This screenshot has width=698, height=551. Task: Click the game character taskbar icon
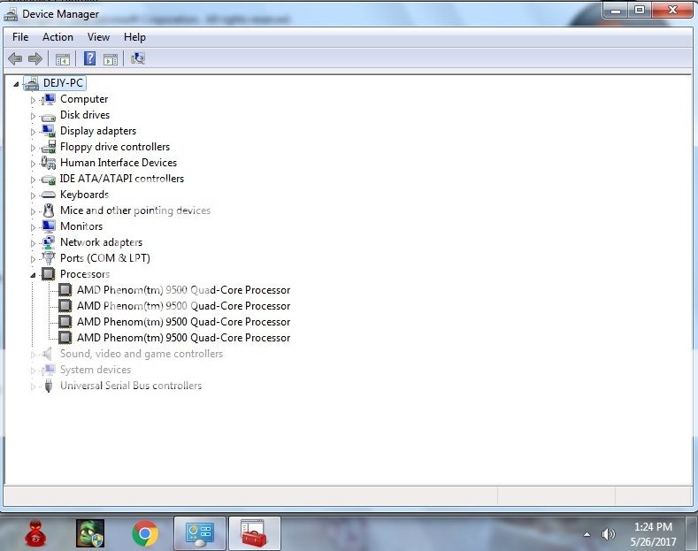(90, 533)
